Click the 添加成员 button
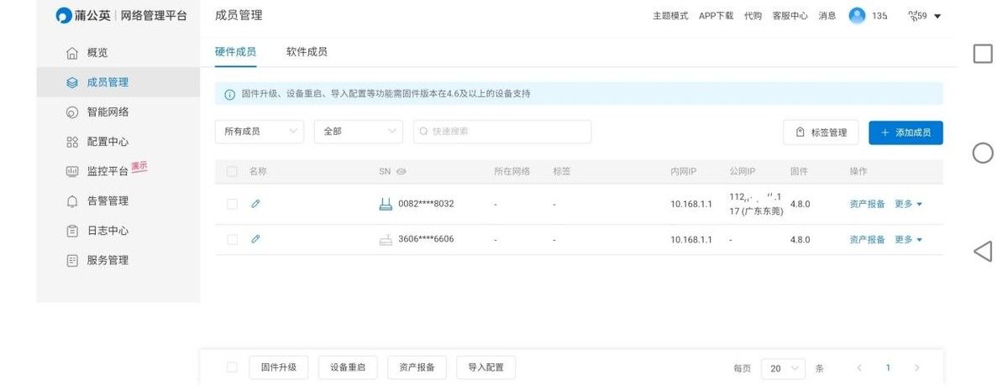 coord(906,133)
